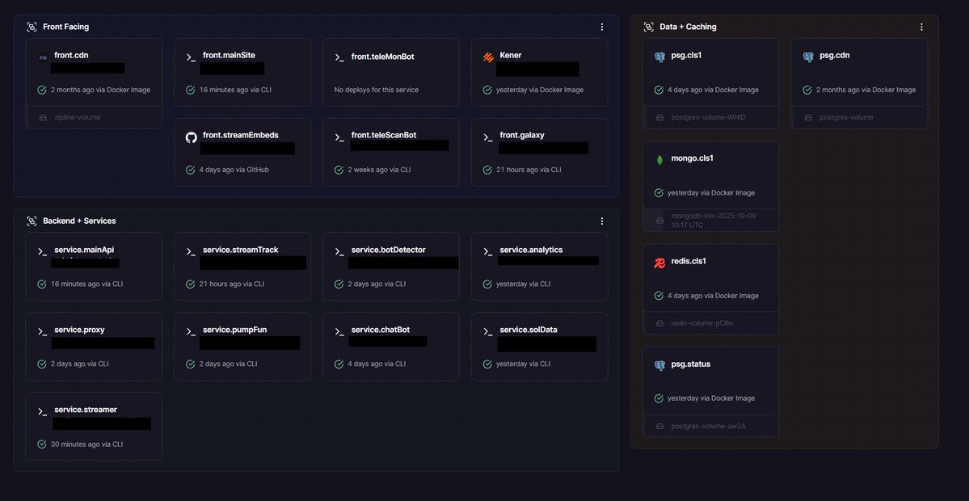Open the kebab menu for Backend + Services

[x=601, y=220]
